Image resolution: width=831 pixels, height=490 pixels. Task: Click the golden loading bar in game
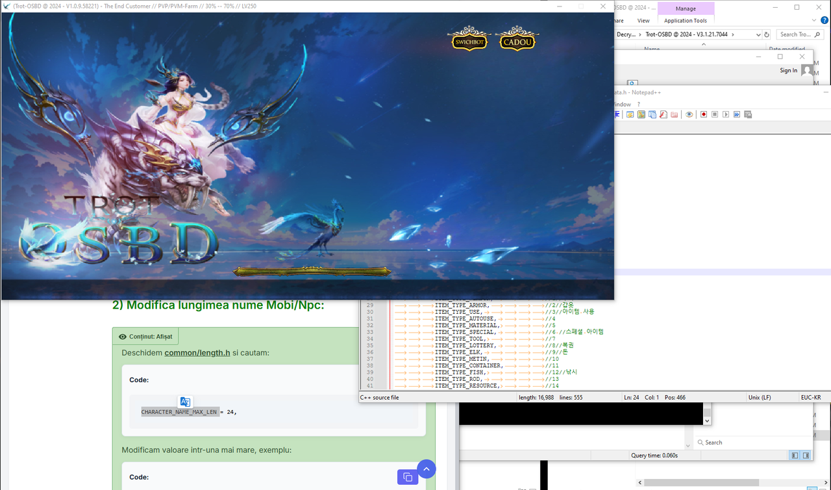pyautogui.click(x=312, y=272)
